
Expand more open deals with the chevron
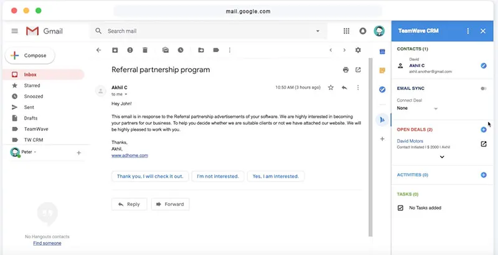[442, 157]
